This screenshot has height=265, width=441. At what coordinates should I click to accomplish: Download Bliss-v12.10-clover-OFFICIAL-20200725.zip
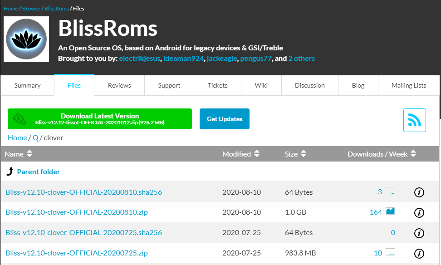tap(77, 253)
